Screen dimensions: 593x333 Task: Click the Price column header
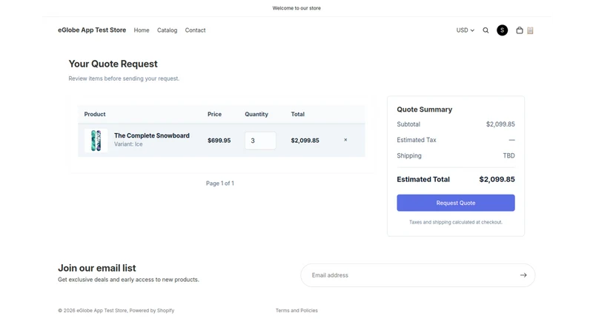pyautogui.click(x=214, y=114)
